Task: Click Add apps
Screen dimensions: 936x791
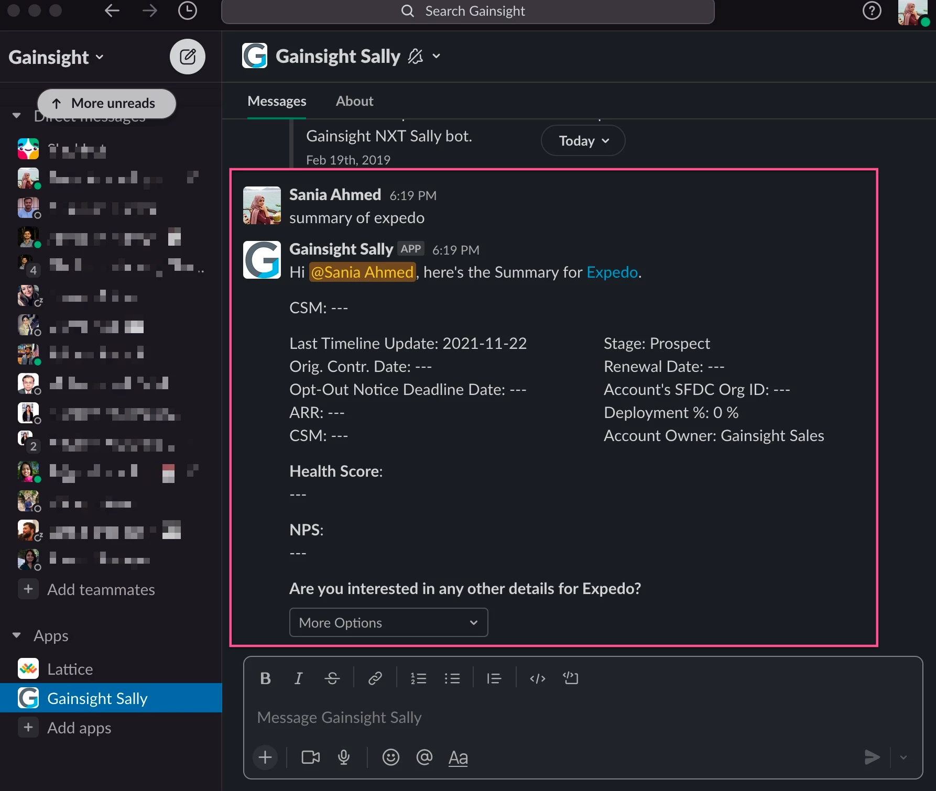Action: point(79,728)
